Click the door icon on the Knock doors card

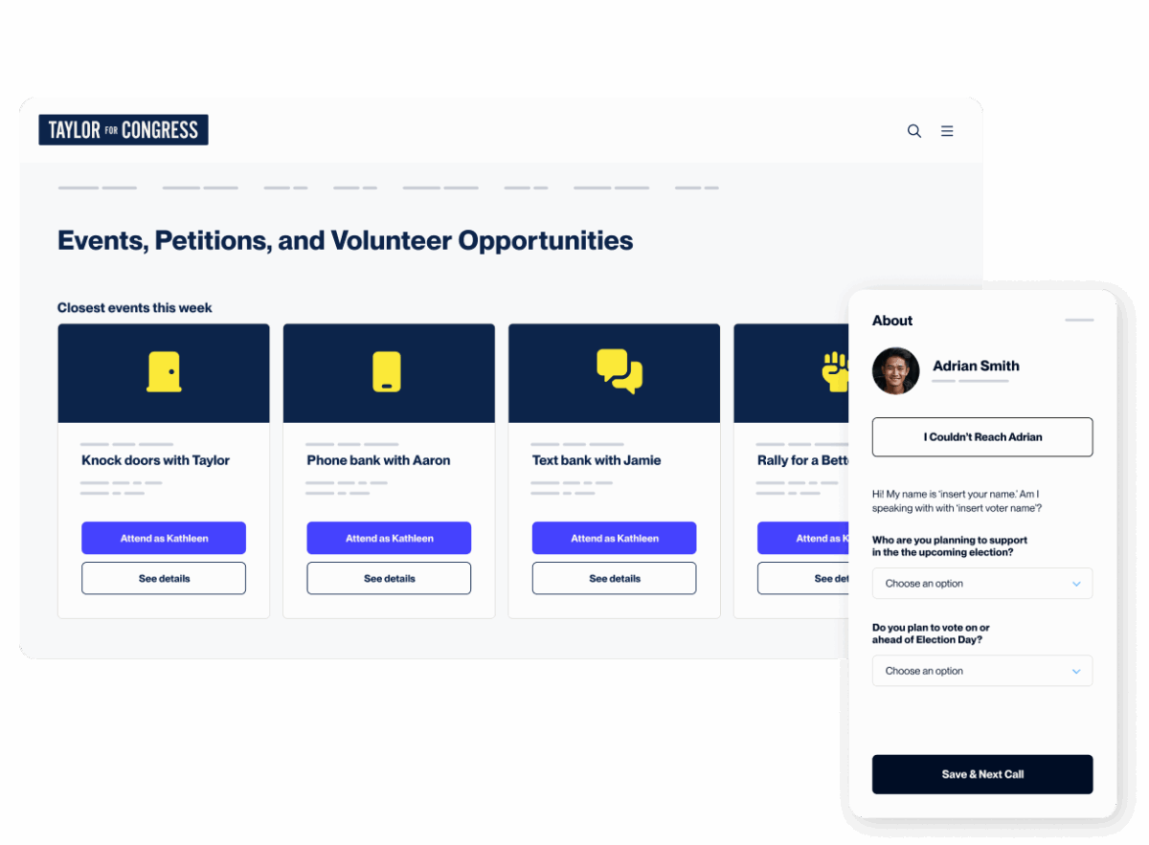tap(163, 372)
